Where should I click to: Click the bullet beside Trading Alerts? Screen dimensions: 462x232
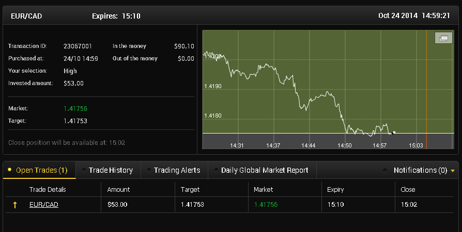pyautogui.click(x=149, y=170)
